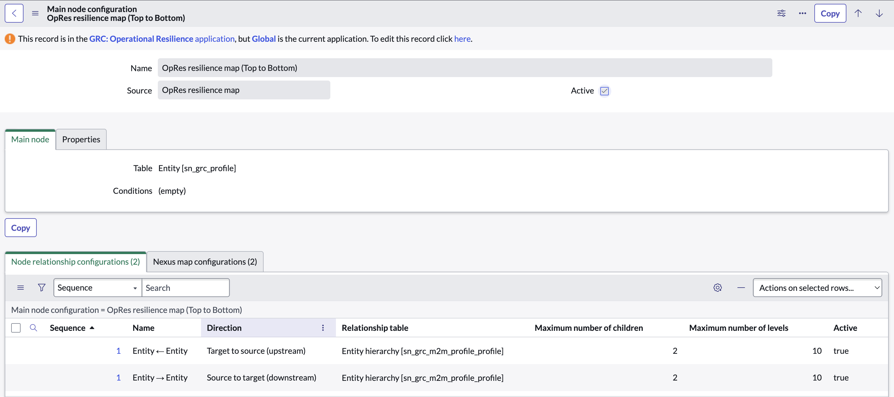894x397 pixels.
Task: Click the Conditions '(empty)' value
Action: tap(172, 191)
